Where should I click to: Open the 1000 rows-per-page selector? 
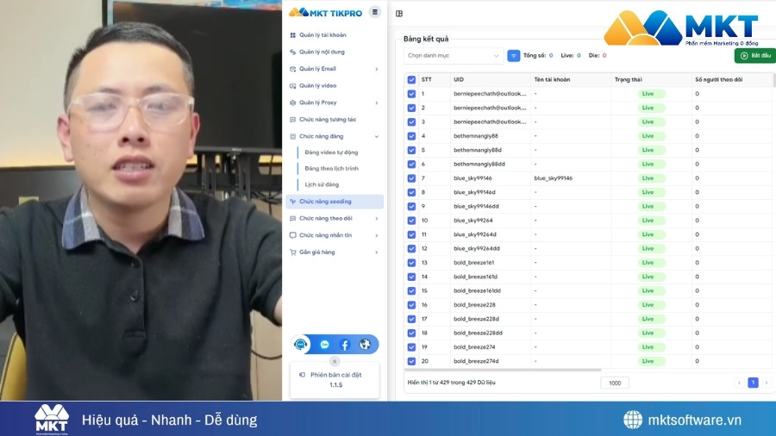(615, 383)
